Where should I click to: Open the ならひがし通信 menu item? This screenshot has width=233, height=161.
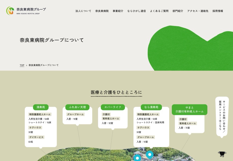point(136,11)
